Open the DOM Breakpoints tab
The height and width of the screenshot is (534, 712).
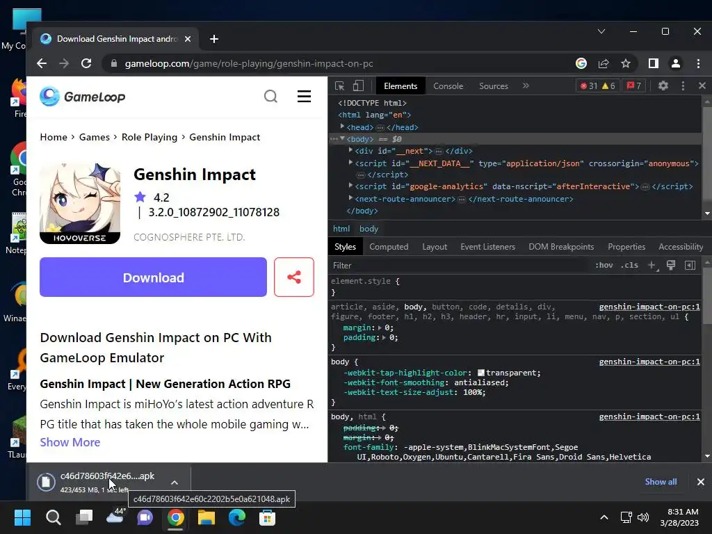click(x=561, y=247)
